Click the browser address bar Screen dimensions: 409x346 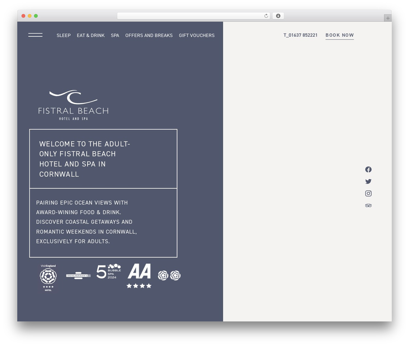point(193,16)
